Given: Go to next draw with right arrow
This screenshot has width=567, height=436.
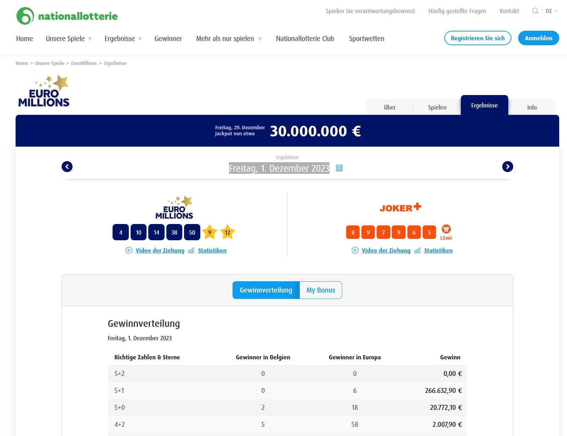Looking at the screenshot, I should click(x=508, y=167).
